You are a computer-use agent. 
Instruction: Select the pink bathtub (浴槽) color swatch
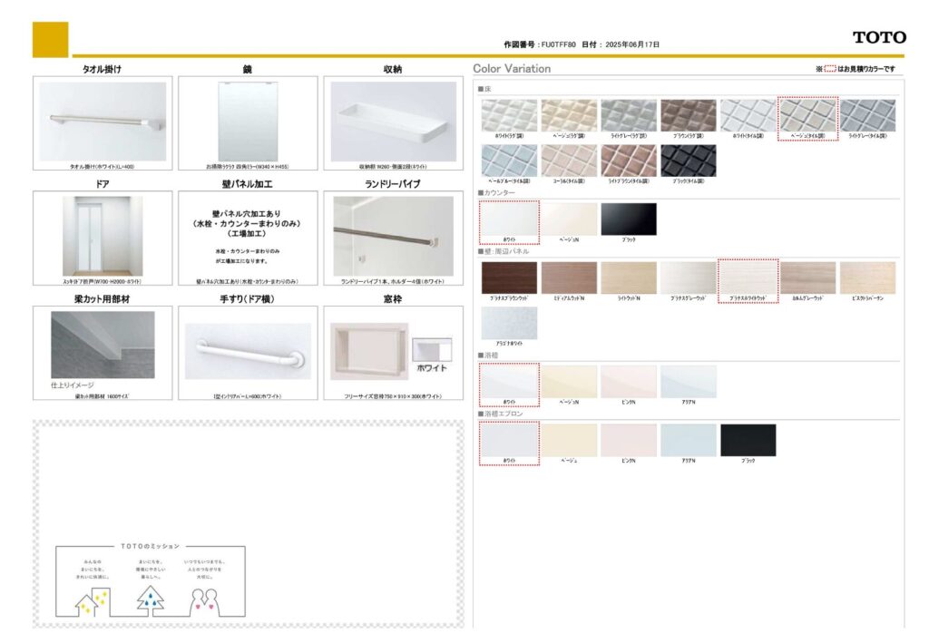(628, 381)
